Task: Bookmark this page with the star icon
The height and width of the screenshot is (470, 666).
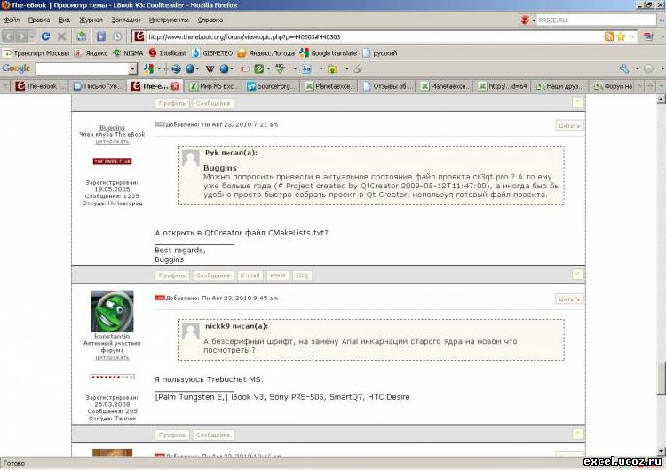Action: pyautogui.click(x=621, y=36)
